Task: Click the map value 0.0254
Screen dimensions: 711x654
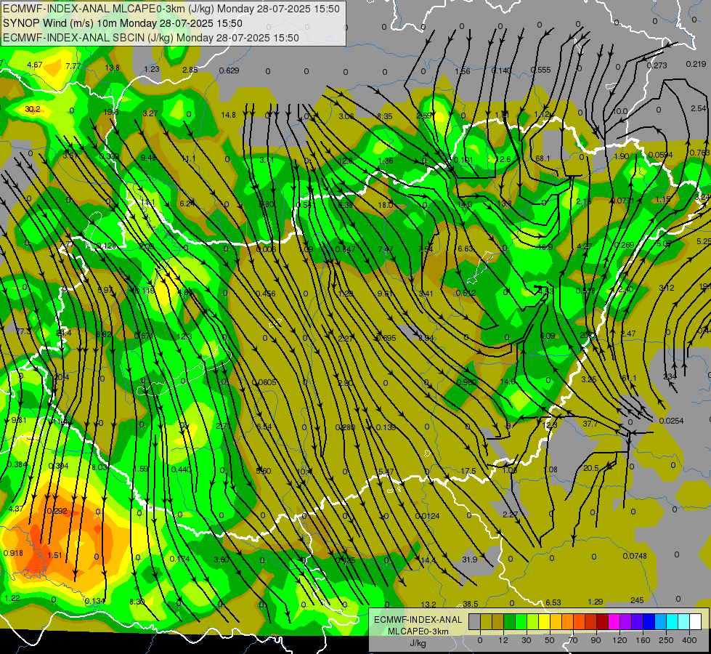Action: pos(672,421)
